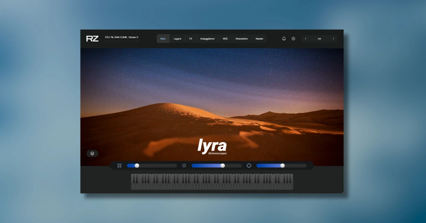Click the hexagon icon beside third slider
The height and width of the screenshot is (223, 426).
click(x=249, y=166)
